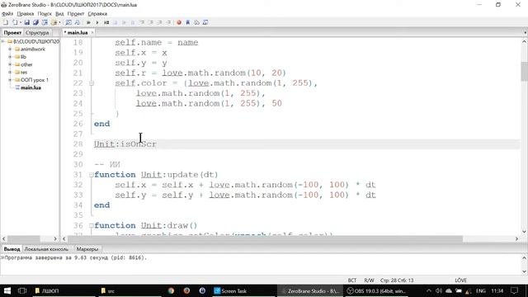Toggle breakpoint with red circle icon
The width and height of the screenshot is (528, 297).
pos(179,22)
